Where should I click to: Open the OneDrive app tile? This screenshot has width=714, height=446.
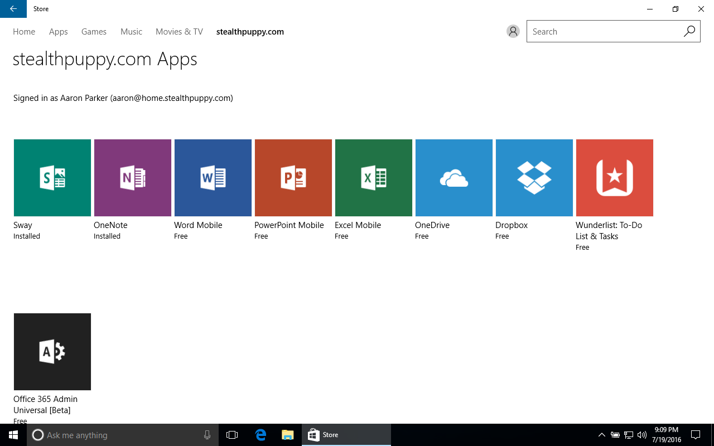click(x=454, y=178)
